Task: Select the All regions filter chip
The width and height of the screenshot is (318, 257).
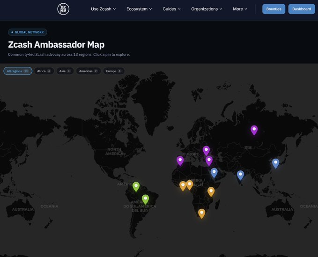Action: [x=18, y=71]
